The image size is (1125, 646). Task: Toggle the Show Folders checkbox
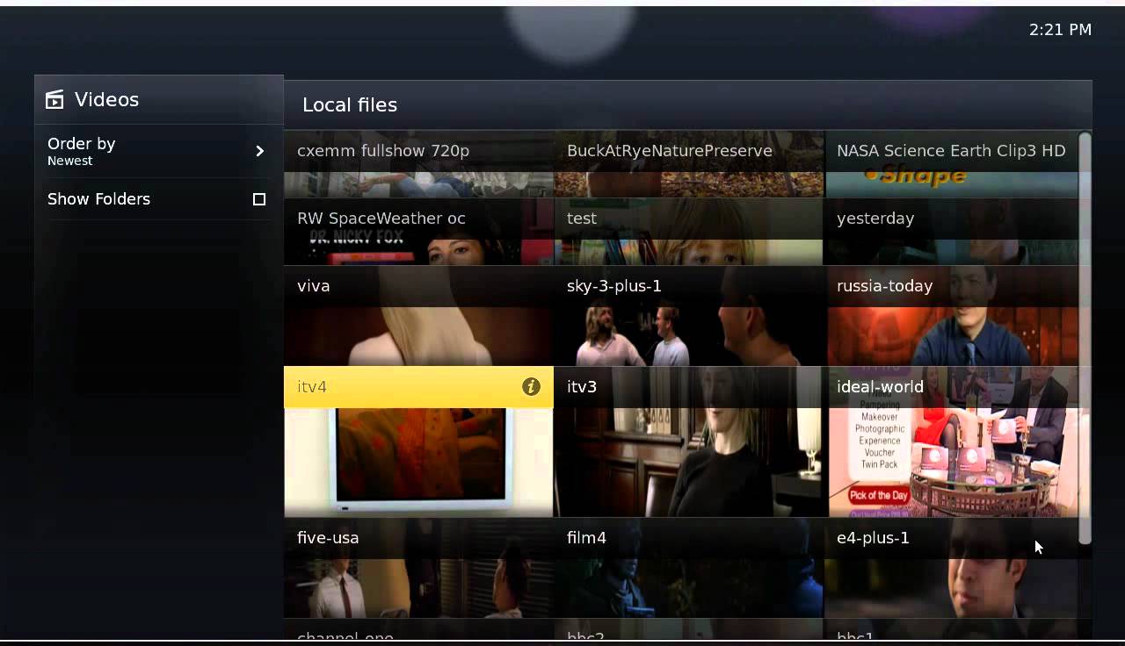click(x=259, y=199)
